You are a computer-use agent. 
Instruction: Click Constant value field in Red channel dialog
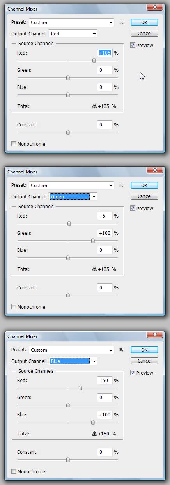(x=104, y=125)
